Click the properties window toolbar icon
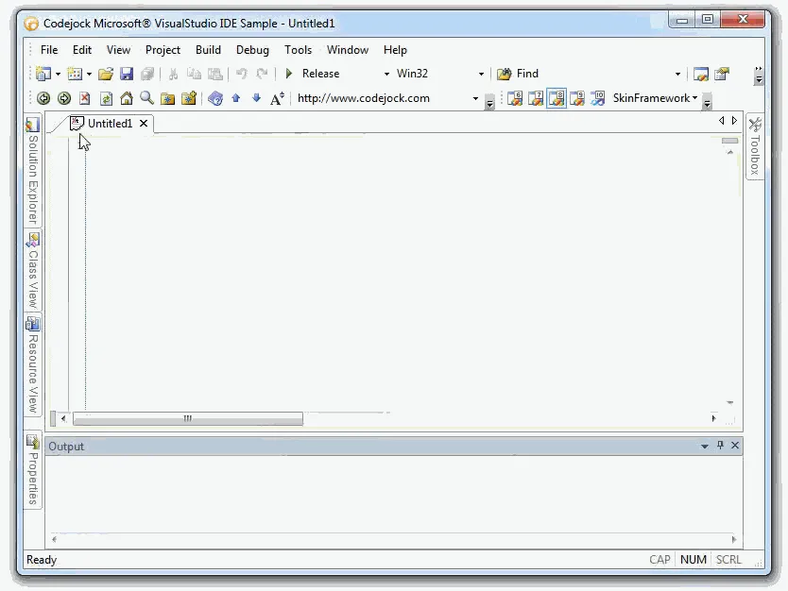 pos(722,74)
